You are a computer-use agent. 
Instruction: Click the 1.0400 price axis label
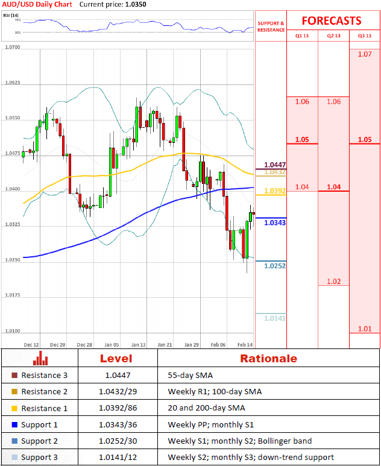[x=13, y=189]
